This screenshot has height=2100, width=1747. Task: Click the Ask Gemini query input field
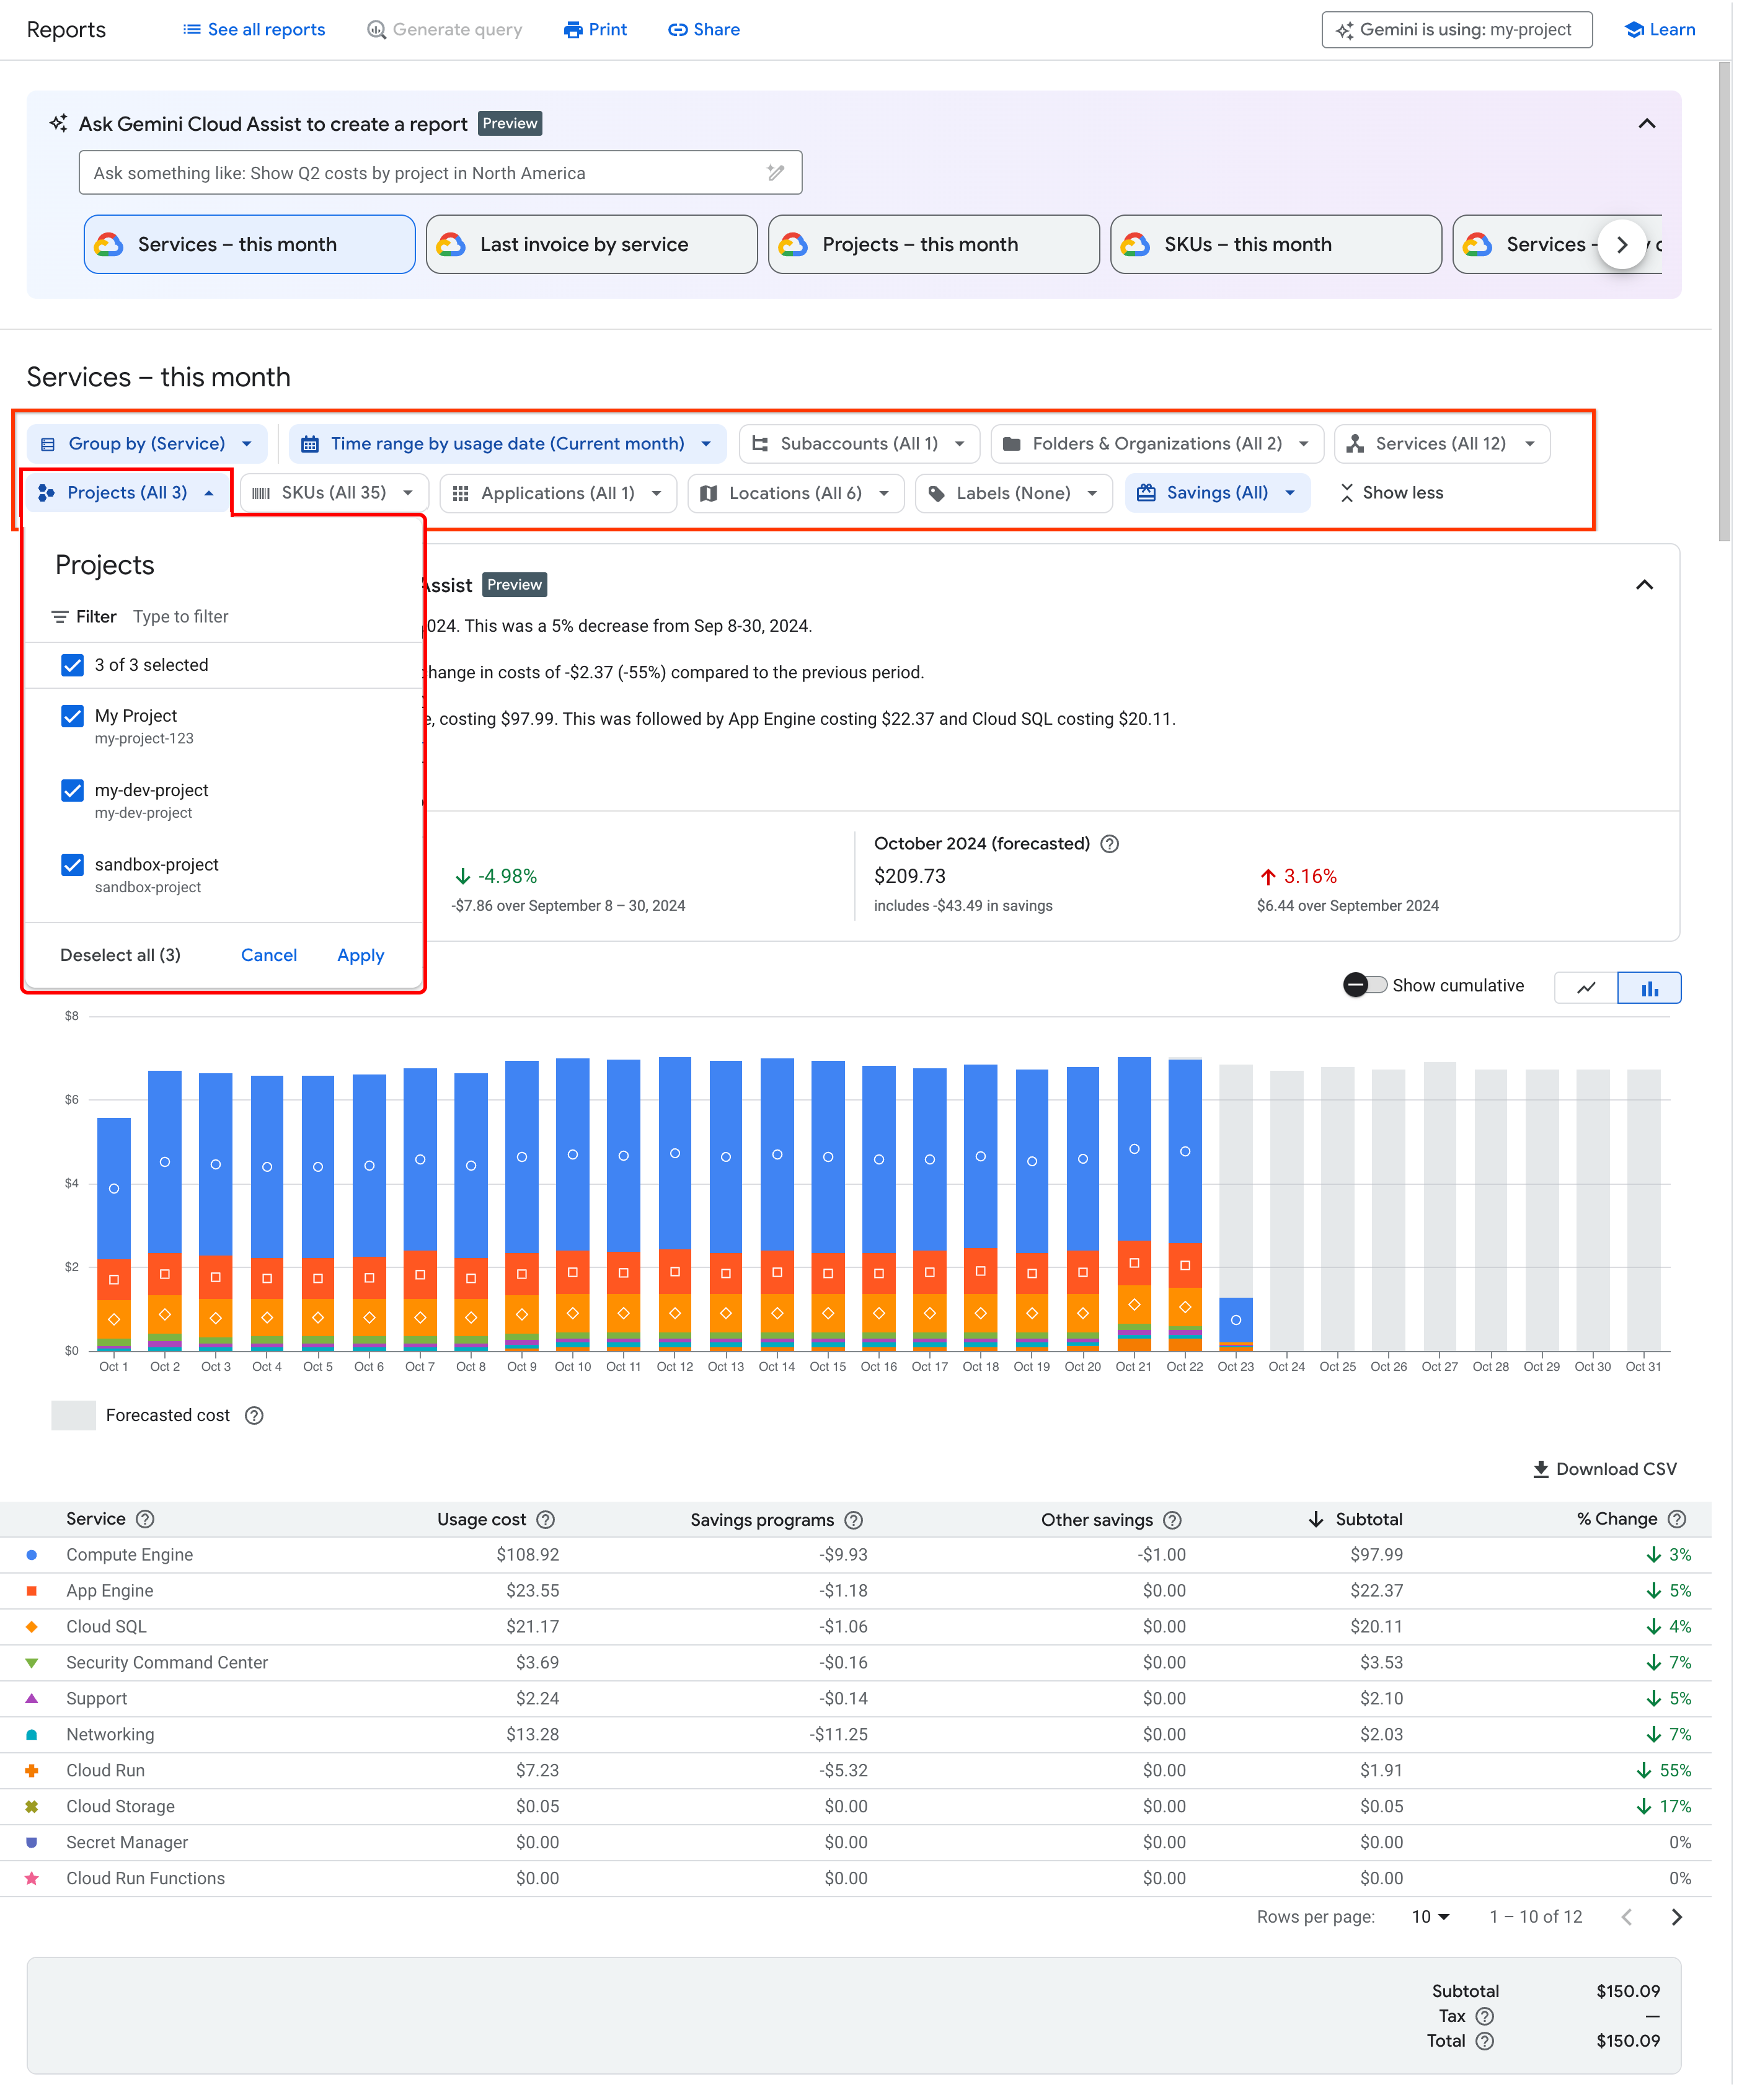(440, 173)
